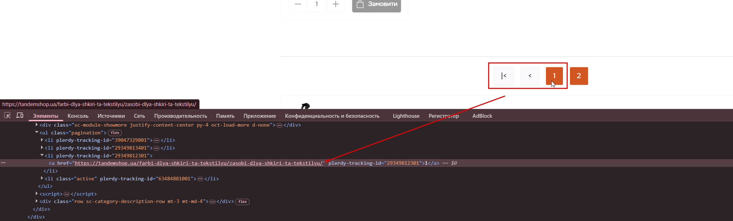Collapse the ul pagination node
Screen dimensions: 733x221
point(36,132)
